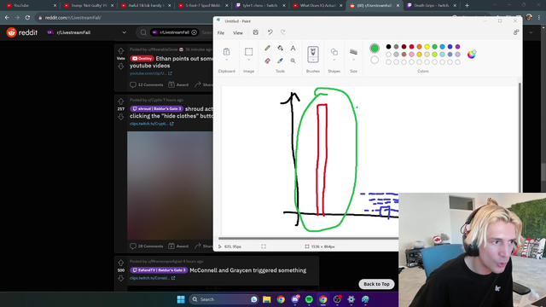Screen dimensions: 546x307
Task: Downvote the McConnell and Graycen post
Action: [121, 278]
